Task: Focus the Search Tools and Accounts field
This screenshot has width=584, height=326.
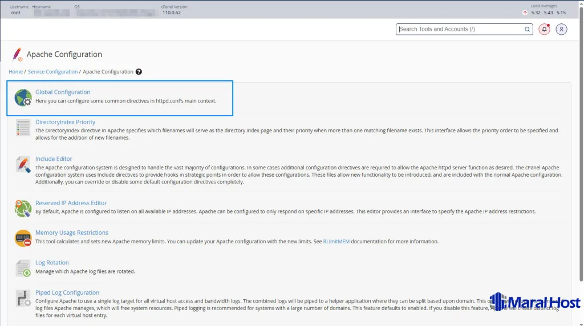Action: pos(459,29)
